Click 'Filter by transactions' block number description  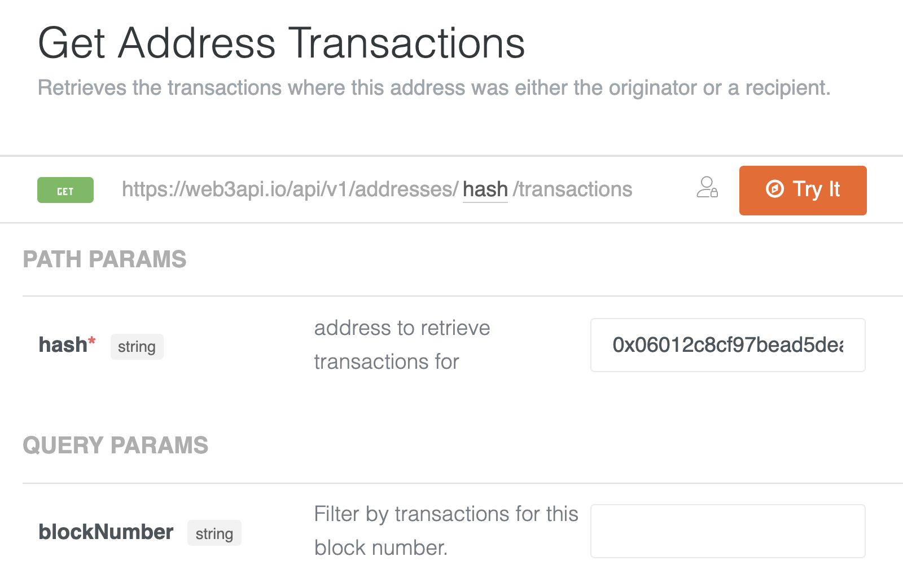pyautogui.click(x=445, y=531)
